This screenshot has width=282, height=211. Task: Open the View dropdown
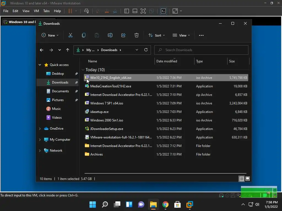point(181,35)
